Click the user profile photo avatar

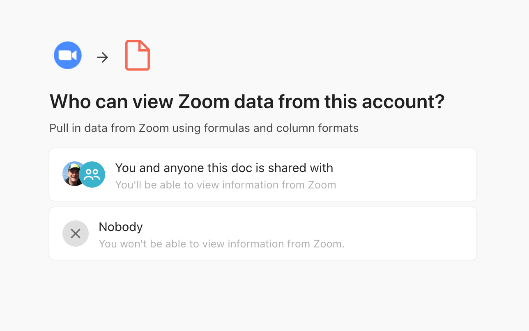pyautogui.click(x=72, y=174)
